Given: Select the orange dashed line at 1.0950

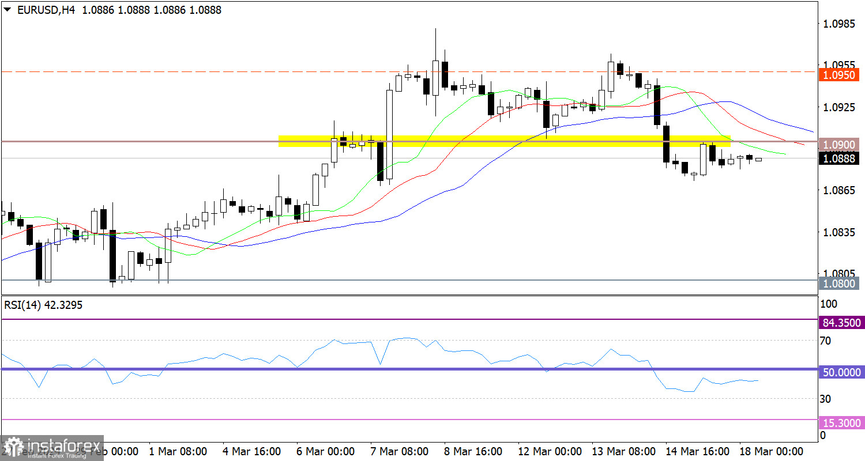Looking at the screenshot, I should tap(409, 72).
